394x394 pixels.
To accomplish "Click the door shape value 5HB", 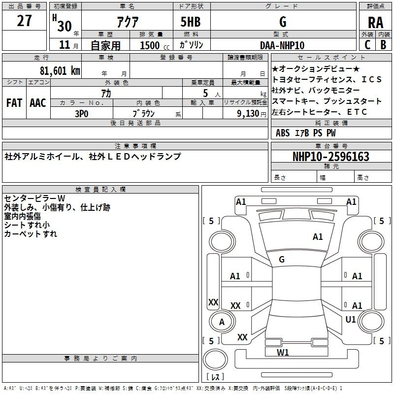I will click(x=191, y=22).
